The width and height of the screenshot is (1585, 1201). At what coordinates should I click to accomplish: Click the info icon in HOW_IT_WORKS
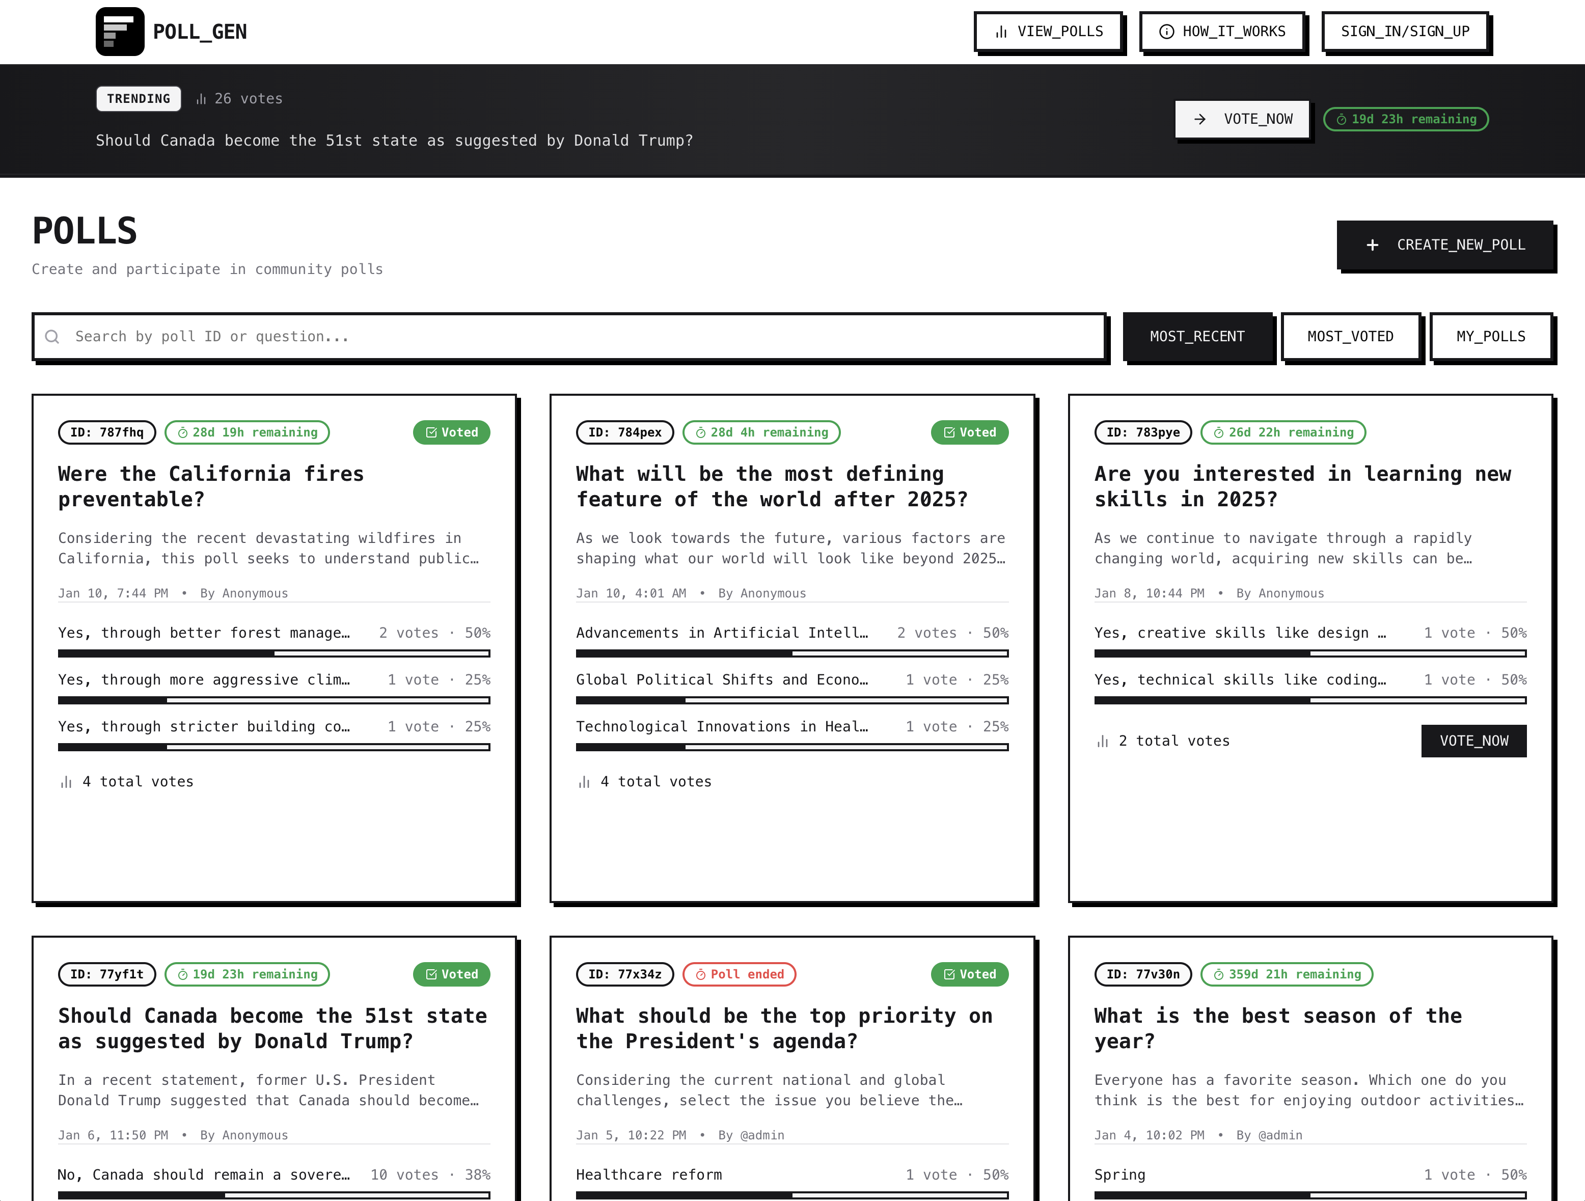1166,32
